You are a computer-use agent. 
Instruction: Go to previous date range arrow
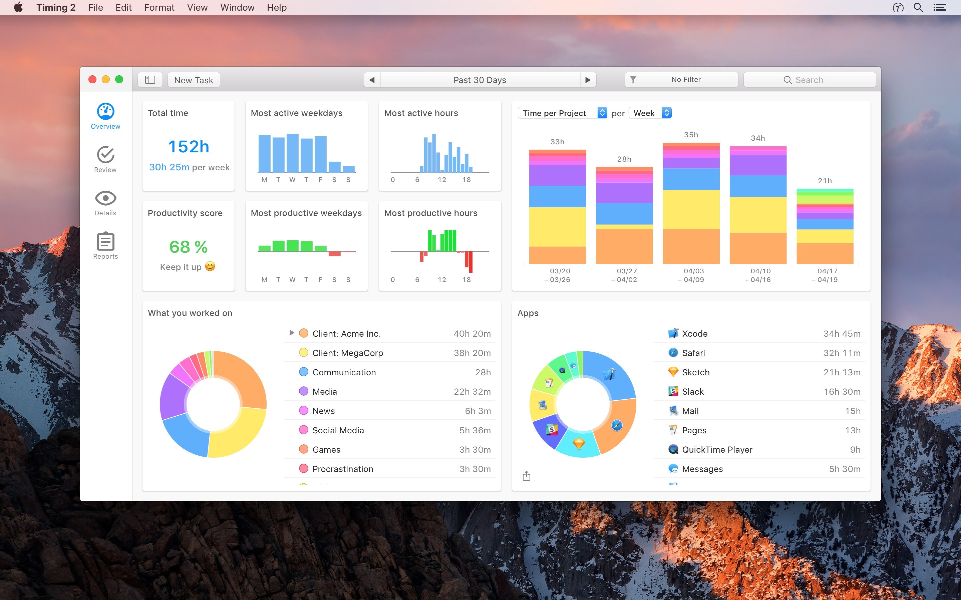pos(372,80)
